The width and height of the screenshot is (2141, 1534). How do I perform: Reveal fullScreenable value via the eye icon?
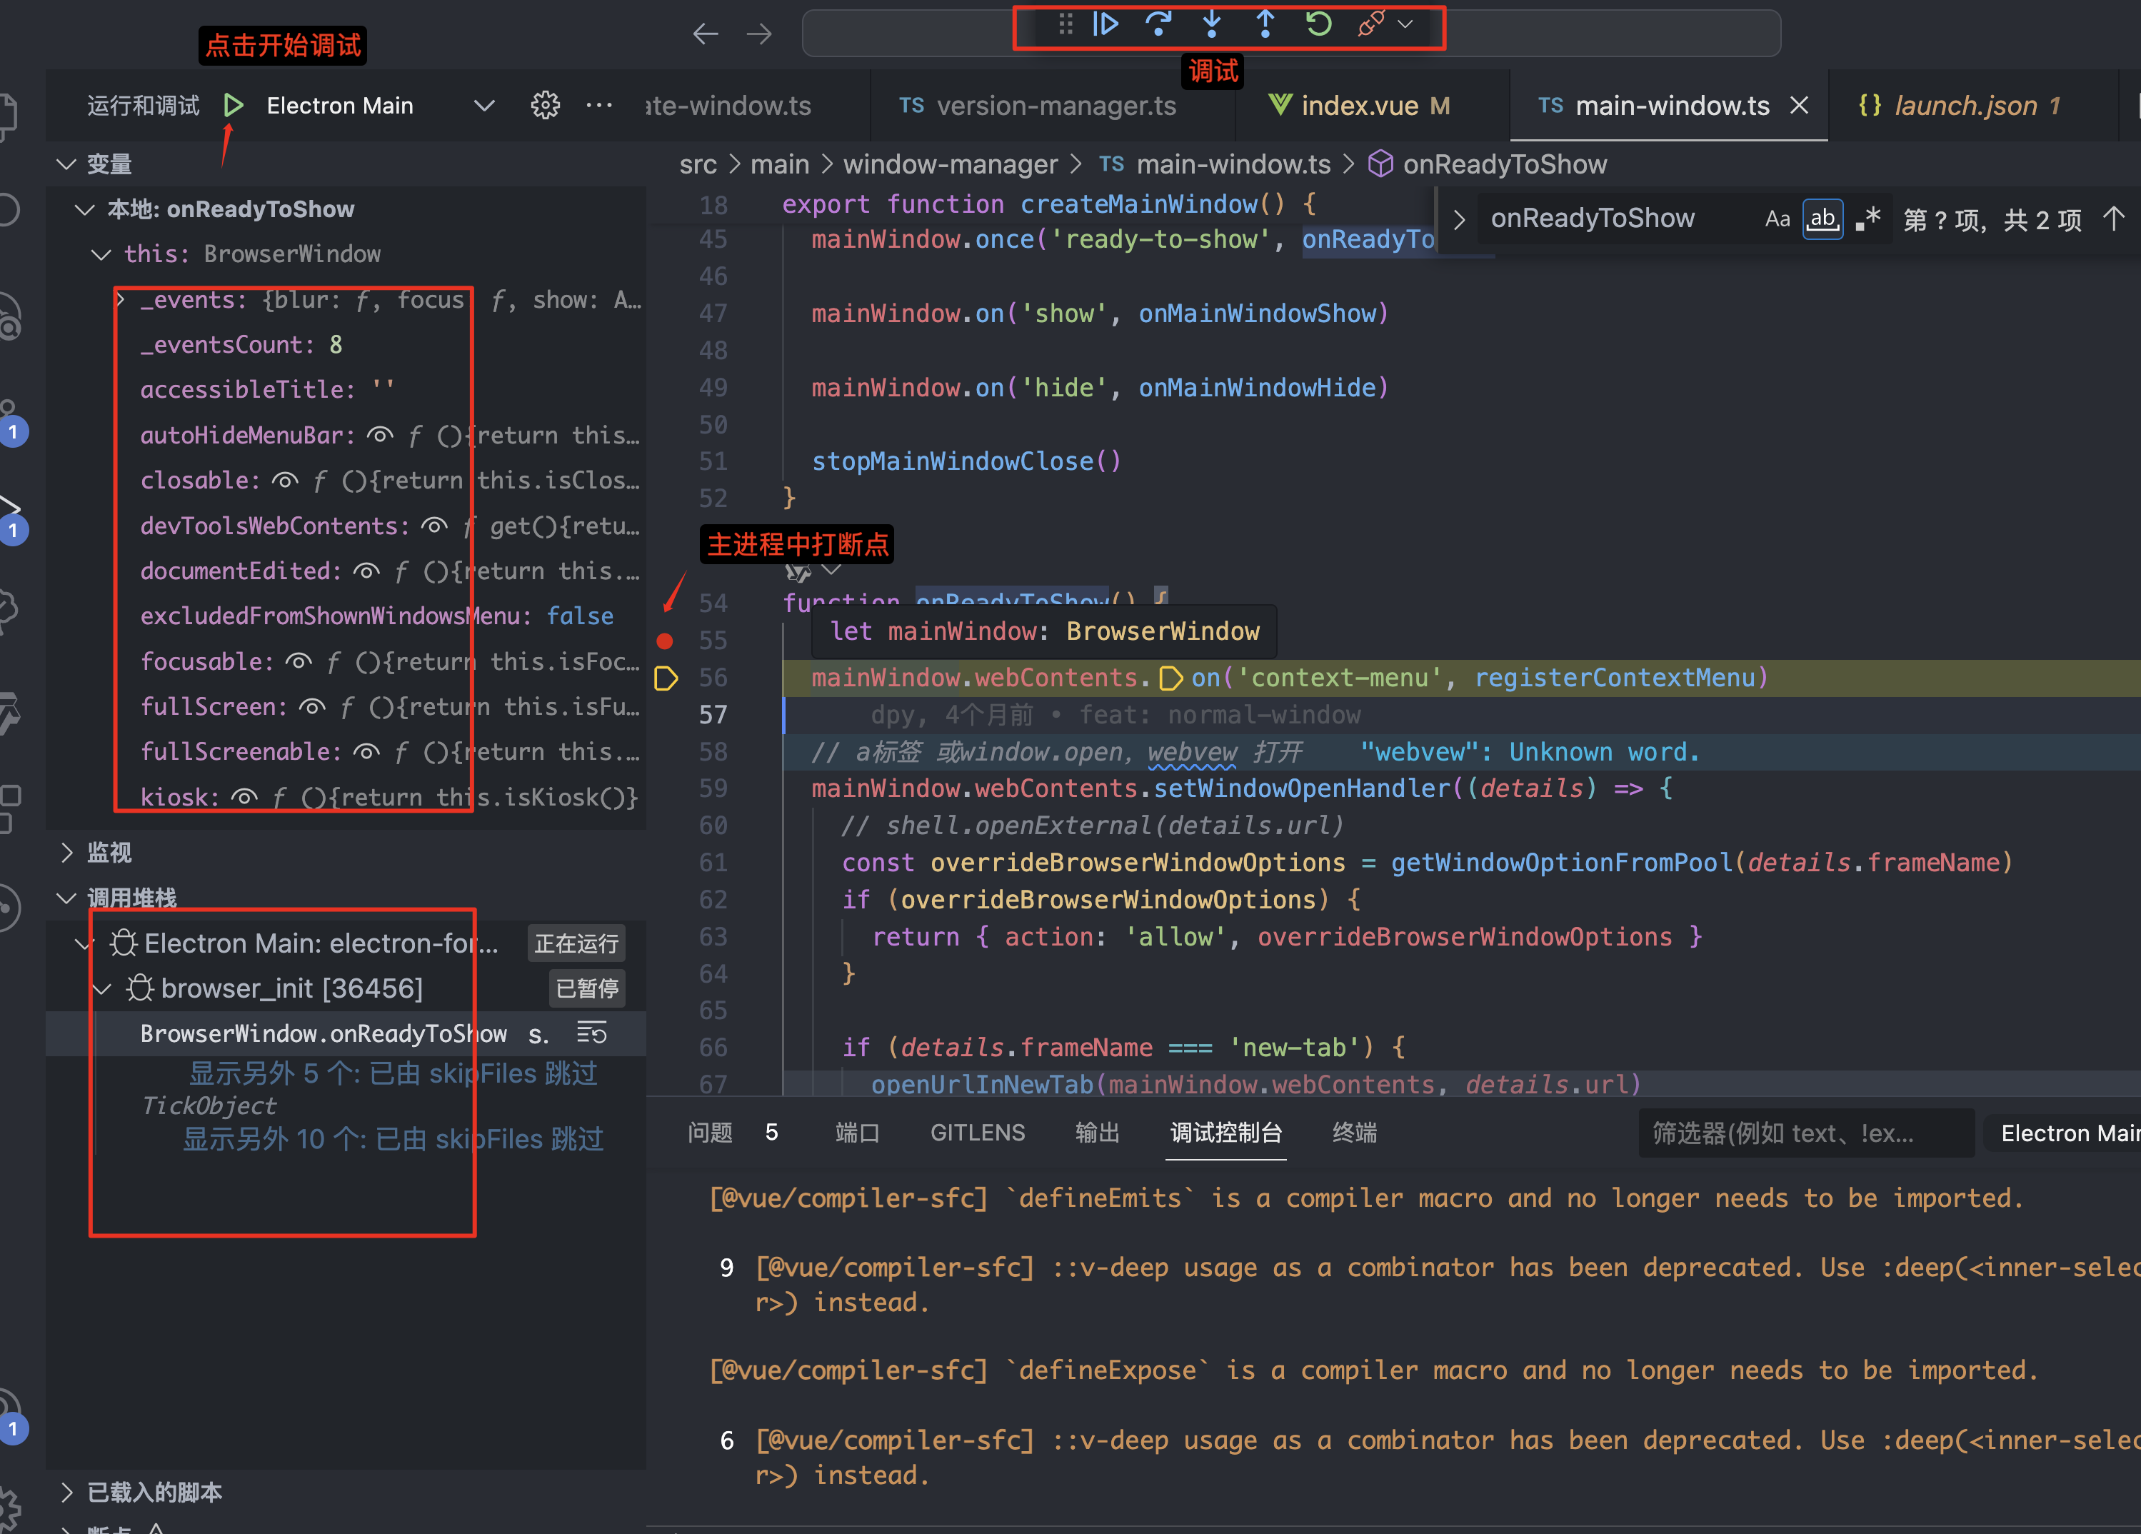coord(366,753)
